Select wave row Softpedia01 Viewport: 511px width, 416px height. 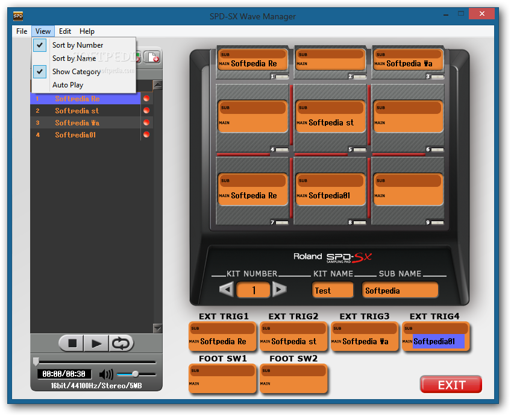point(86,134)
